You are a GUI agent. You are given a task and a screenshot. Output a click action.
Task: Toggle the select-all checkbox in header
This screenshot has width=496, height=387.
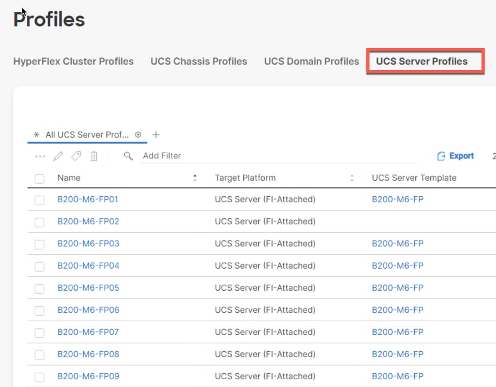point(39,178)
